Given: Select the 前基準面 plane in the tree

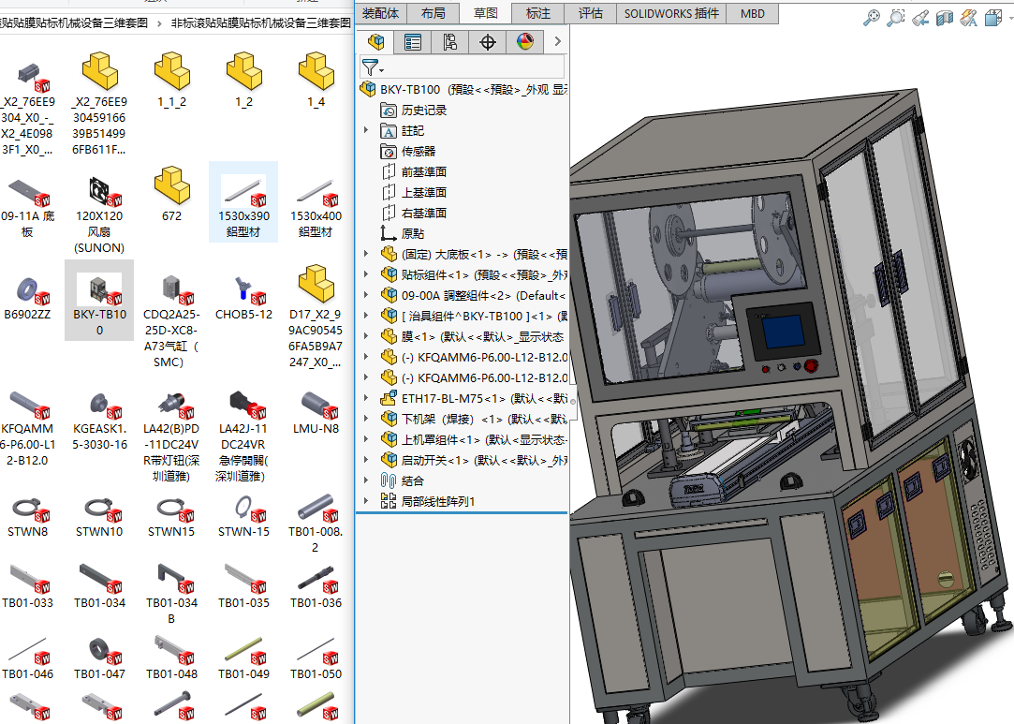Looking at the screenshot, I should pyautogui.click(x=423, y=171).
